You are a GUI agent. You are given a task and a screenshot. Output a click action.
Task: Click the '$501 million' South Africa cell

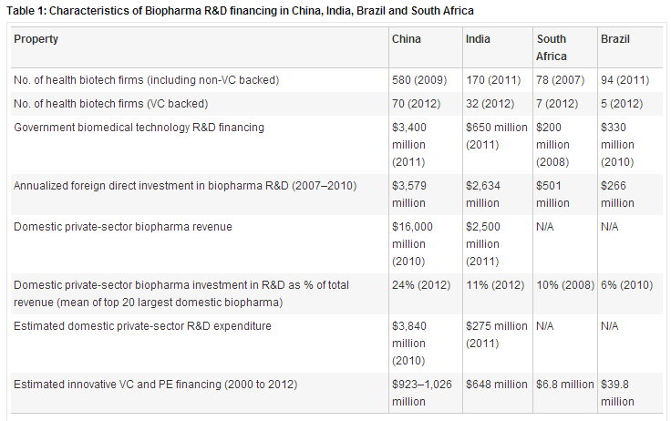pos(552,194)
